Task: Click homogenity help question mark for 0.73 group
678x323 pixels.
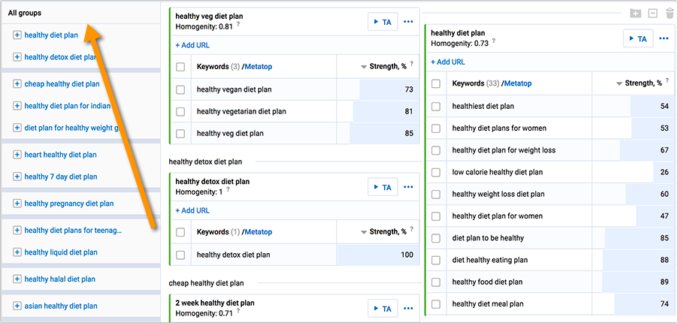Action: pyautogui.click(x=494, y=41)
